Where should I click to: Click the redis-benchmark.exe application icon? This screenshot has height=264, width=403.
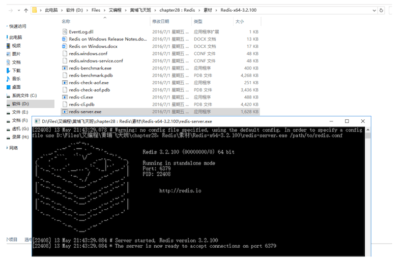point(65,68)
